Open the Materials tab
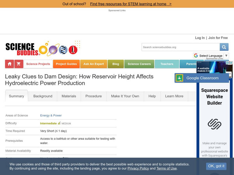Image resolution: width=234 pixels, height=175 pixels. (x=68, y=96)
